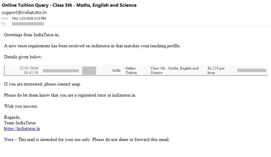Click the "registered tutor at indiatutor.in" sentence
Image resolution: width=271 pixels, height=157 pixels.
coord(70,95)
